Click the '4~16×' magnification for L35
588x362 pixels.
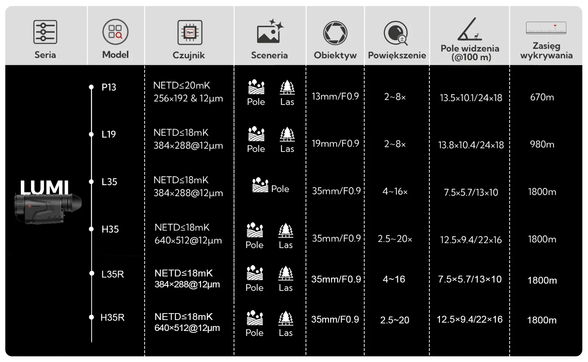pyautogui.click(x=395, y=192)
